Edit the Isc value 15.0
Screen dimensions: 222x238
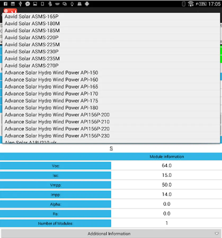pyautogui.click(x=167, y=175)
